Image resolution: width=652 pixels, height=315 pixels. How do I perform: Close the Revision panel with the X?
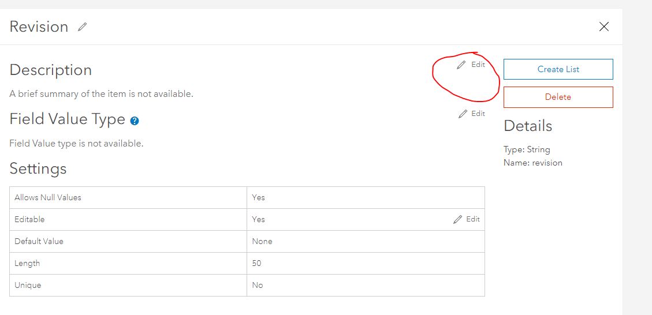(x=604, y=27)
